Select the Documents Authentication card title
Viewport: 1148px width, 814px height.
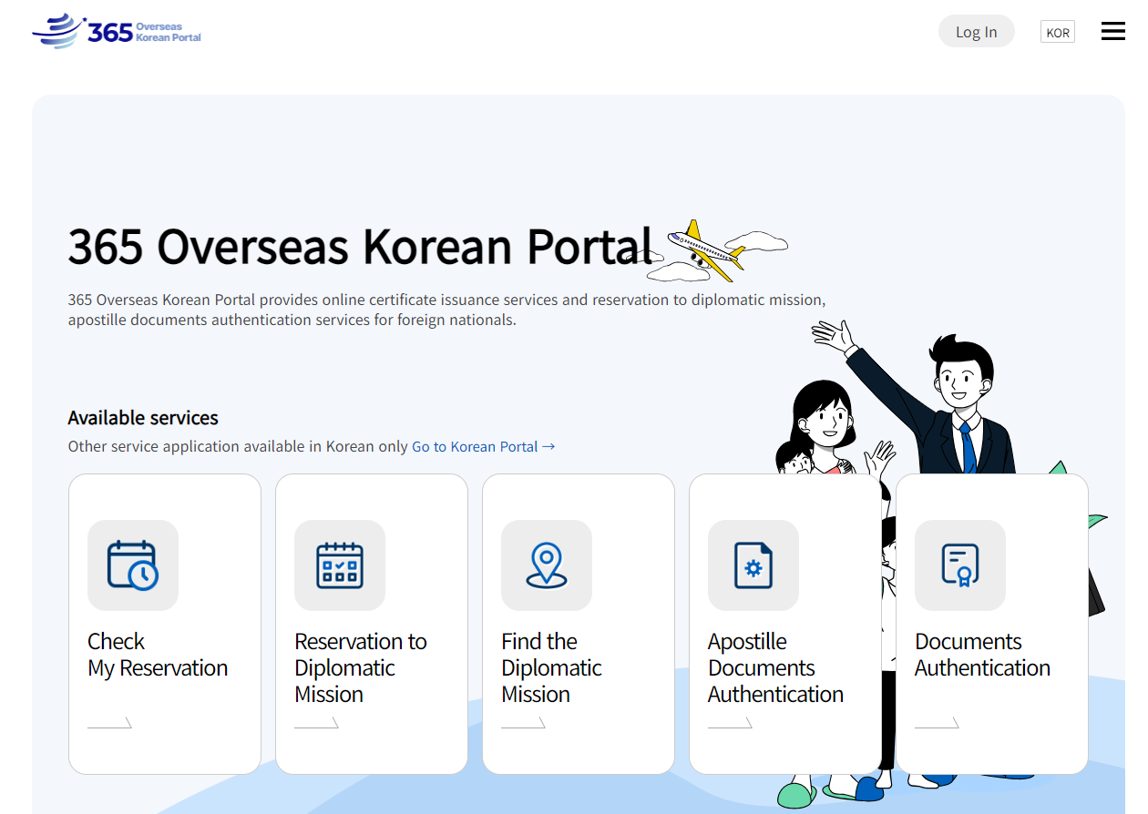[982, 655]
